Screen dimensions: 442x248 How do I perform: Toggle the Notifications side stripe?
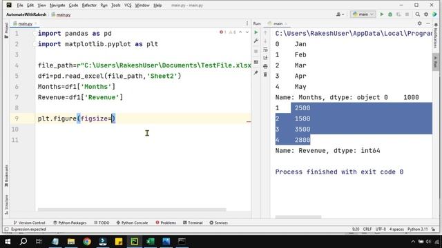pyautogui.click(x=435, y=36)
